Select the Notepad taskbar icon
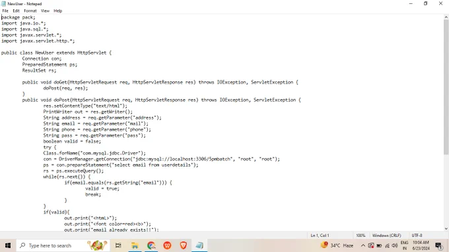 coord(199,245)
